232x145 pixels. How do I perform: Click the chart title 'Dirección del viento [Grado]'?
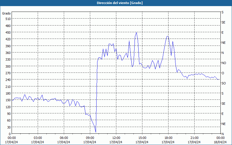(120, 3)
